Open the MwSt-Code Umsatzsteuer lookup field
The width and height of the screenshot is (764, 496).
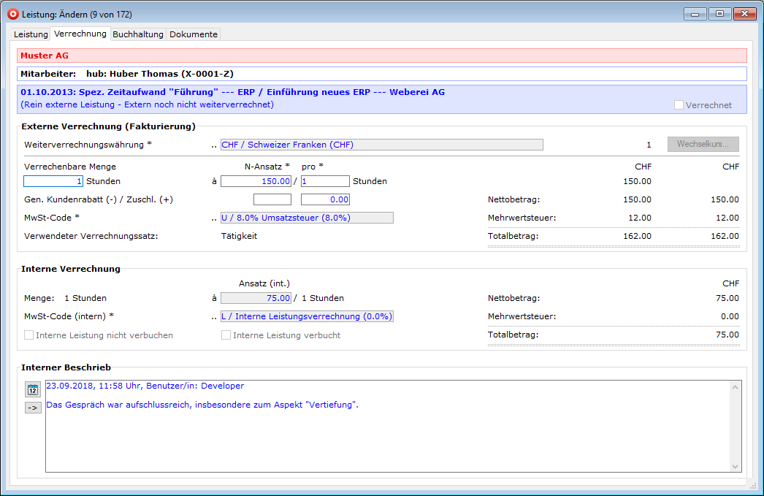coord(306,218)
